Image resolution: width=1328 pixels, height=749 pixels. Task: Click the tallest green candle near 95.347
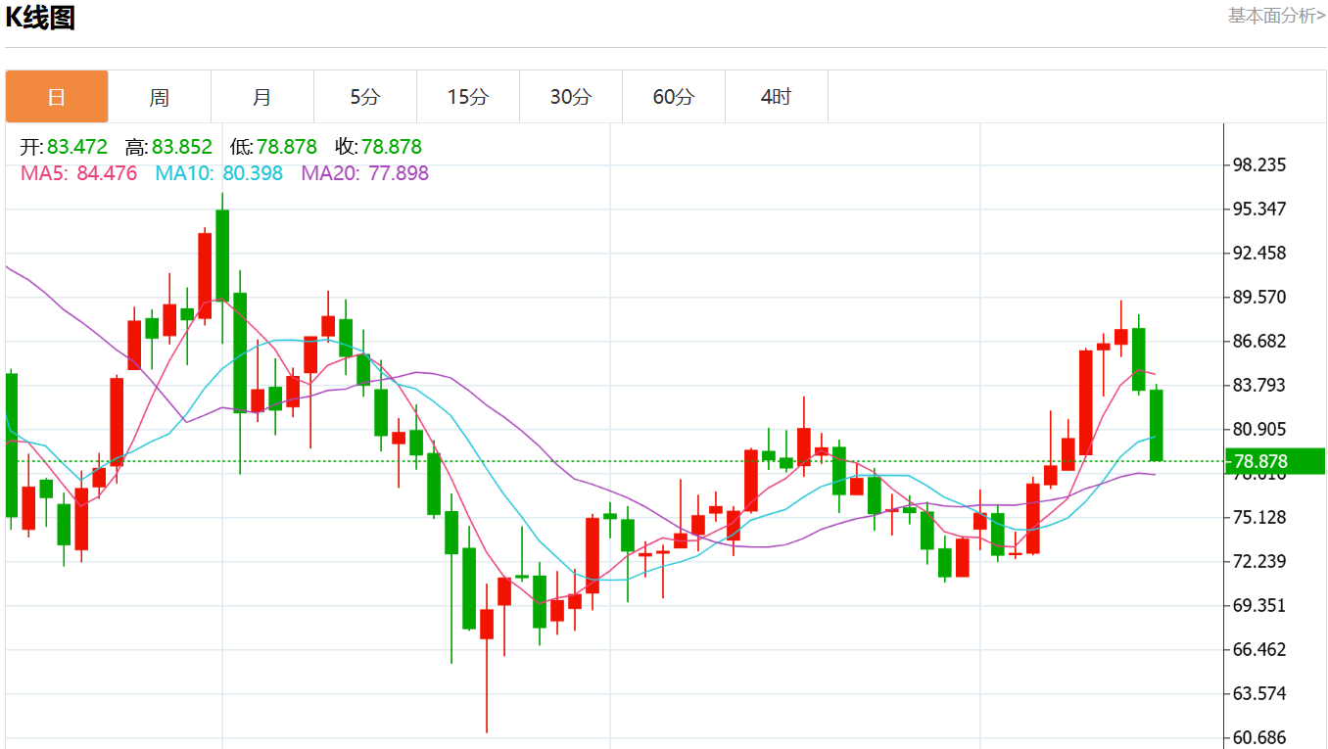222,255
